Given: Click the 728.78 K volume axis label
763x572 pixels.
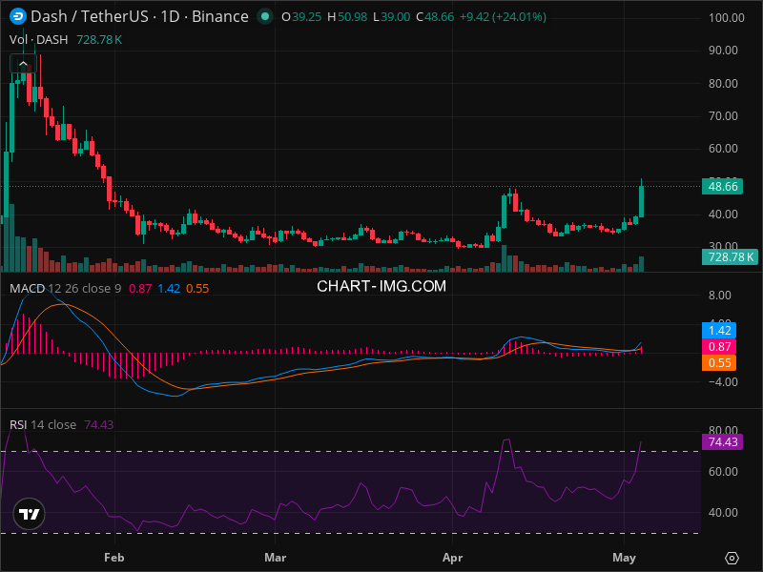Looking at the screenshot, I should 730,256.
